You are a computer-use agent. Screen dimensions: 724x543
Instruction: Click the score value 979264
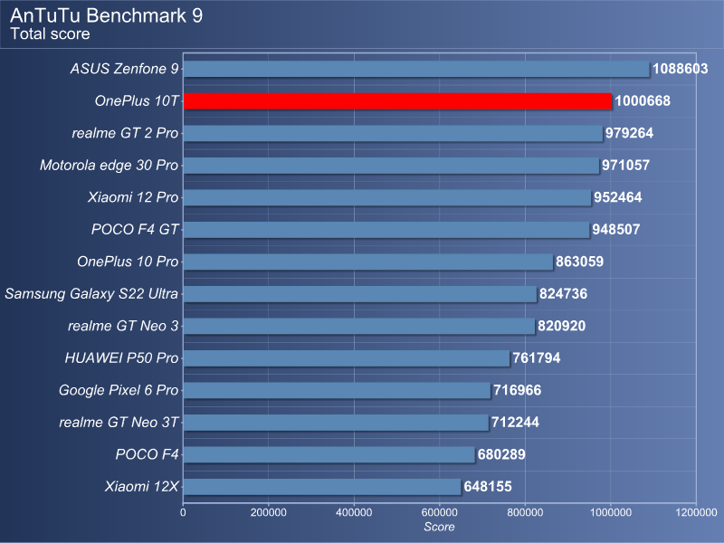(629, 133)
